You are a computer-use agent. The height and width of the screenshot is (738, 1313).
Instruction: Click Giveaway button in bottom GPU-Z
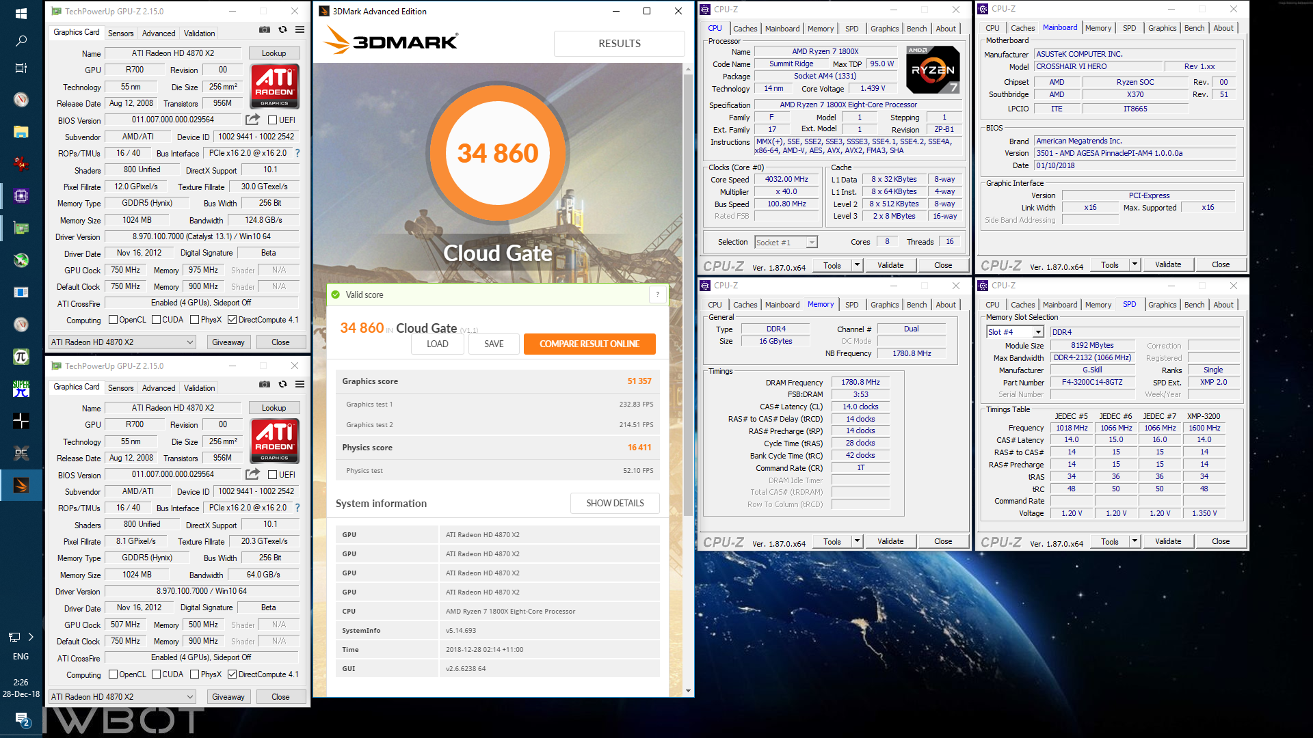tap(228, 697)
